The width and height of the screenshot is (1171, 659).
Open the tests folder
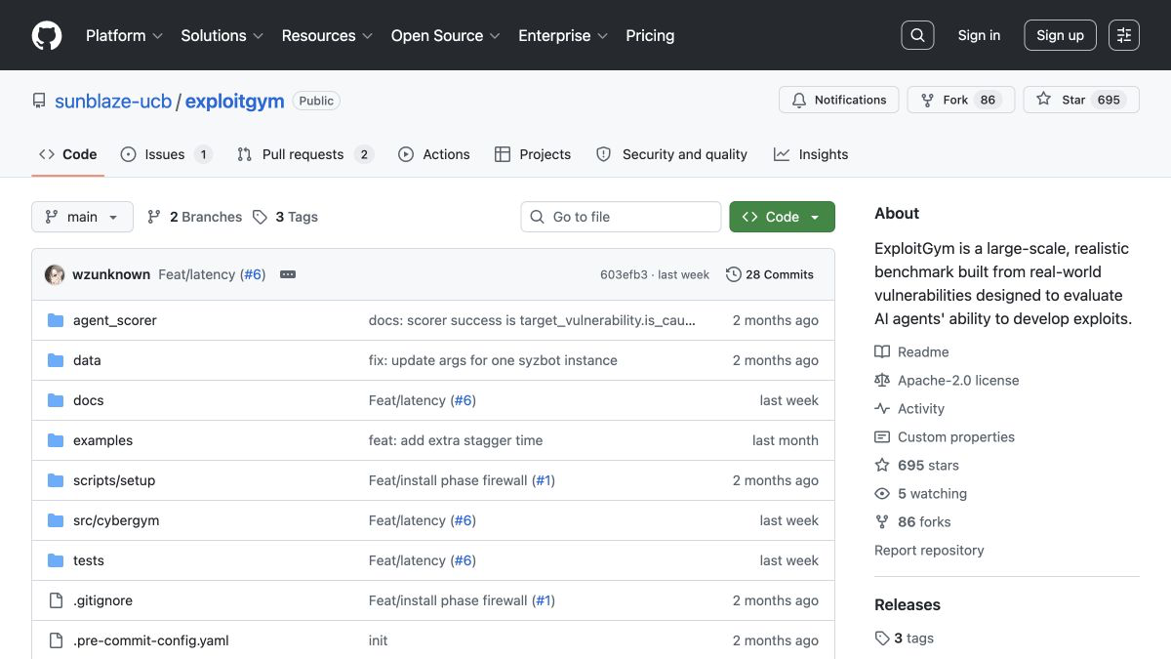88,560
